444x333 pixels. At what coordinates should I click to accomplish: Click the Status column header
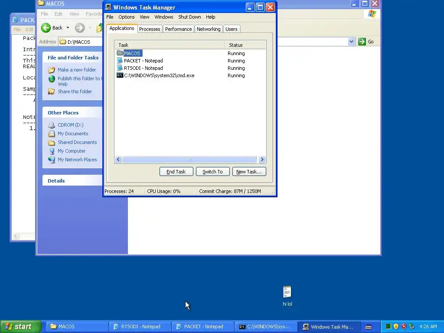click(x=245, y=45)
